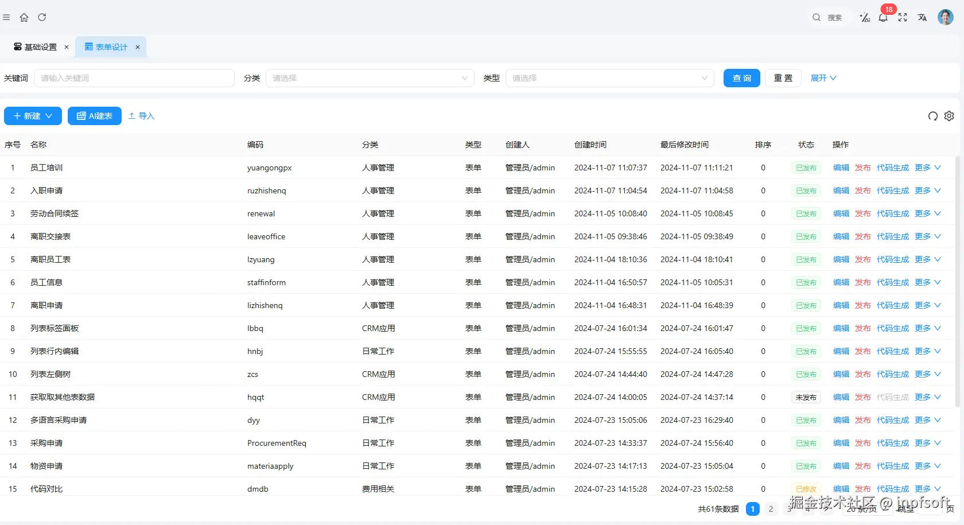Open the language translation icon
The width and height of the screenshot is (964, 525).
922,18
